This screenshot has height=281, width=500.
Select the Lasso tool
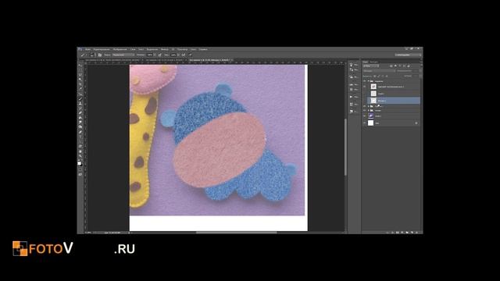(80, 75)
